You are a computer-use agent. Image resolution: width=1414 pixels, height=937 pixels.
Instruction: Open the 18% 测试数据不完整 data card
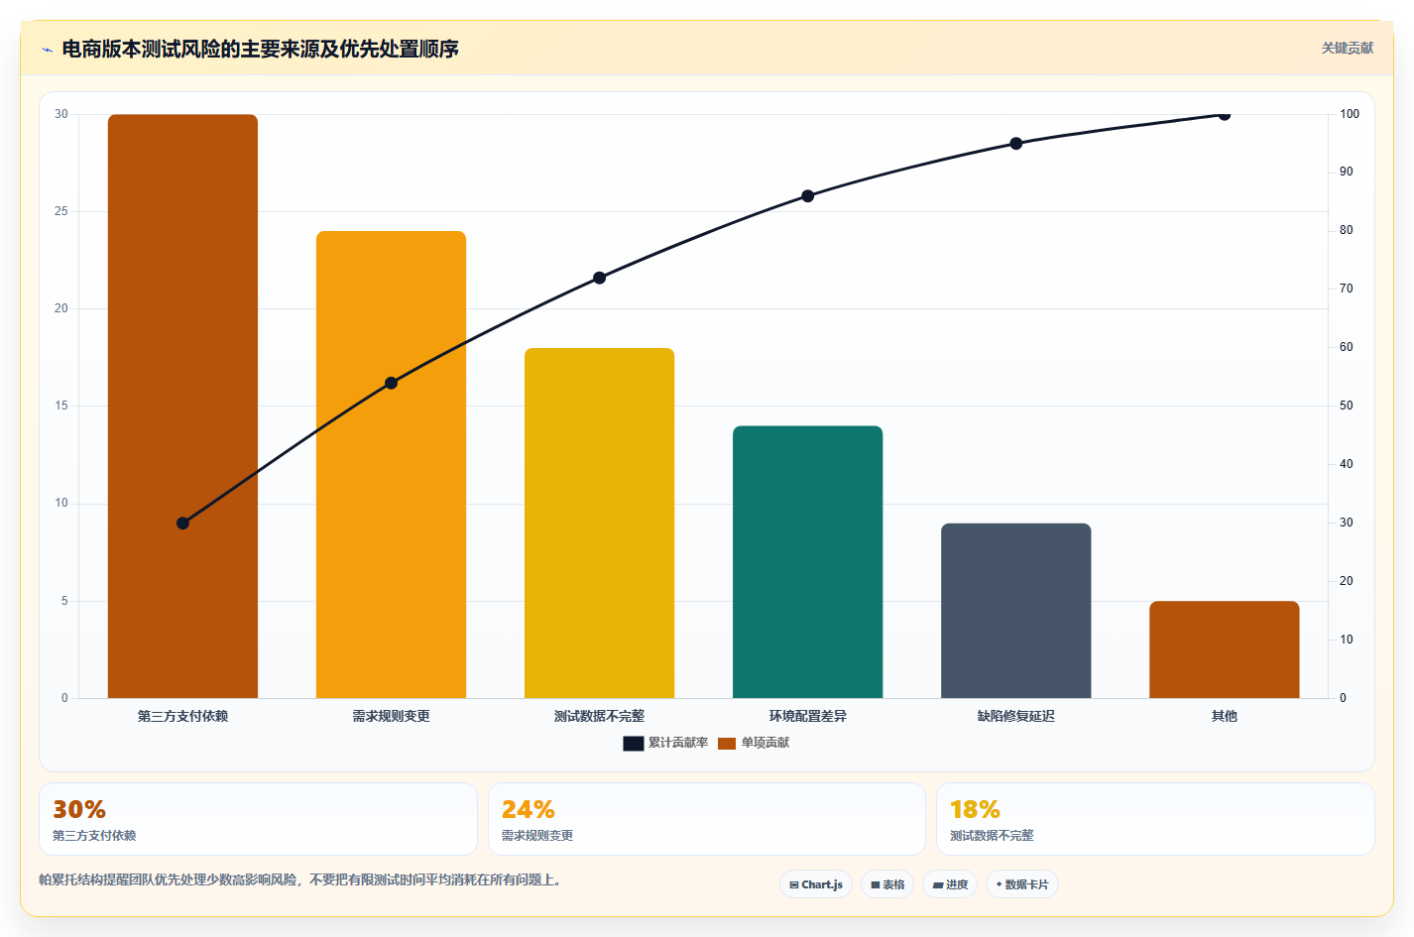[x=1155, y=819]
